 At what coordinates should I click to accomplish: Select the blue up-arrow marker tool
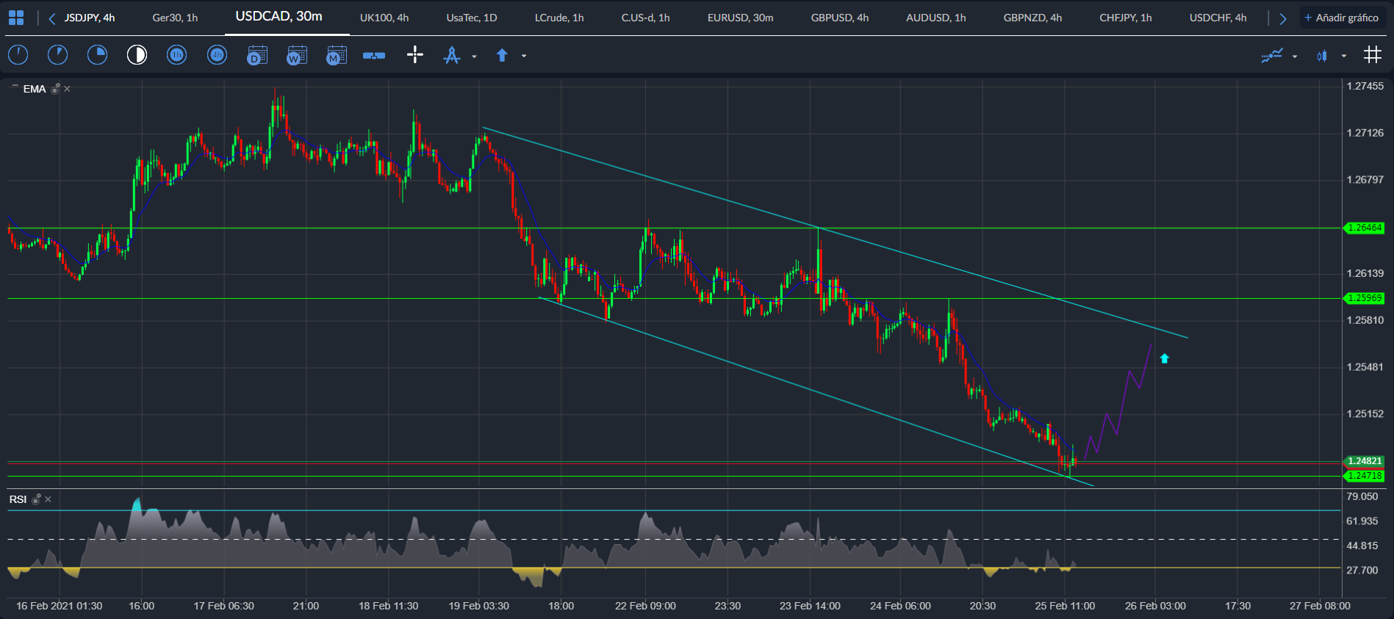502,55
